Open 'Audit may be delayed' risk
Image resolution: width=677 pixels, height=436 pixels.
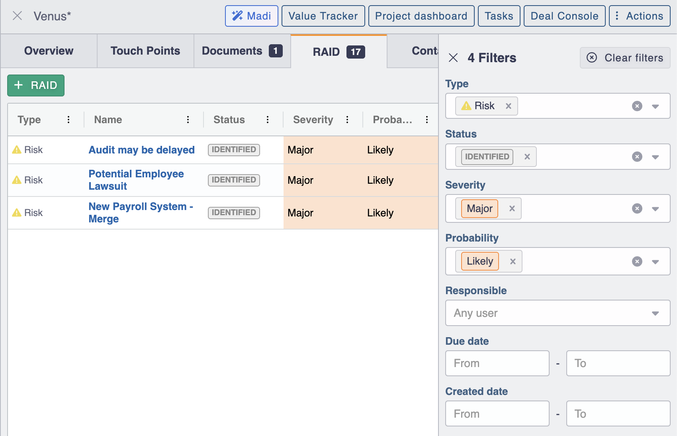(x=142, y=150)
